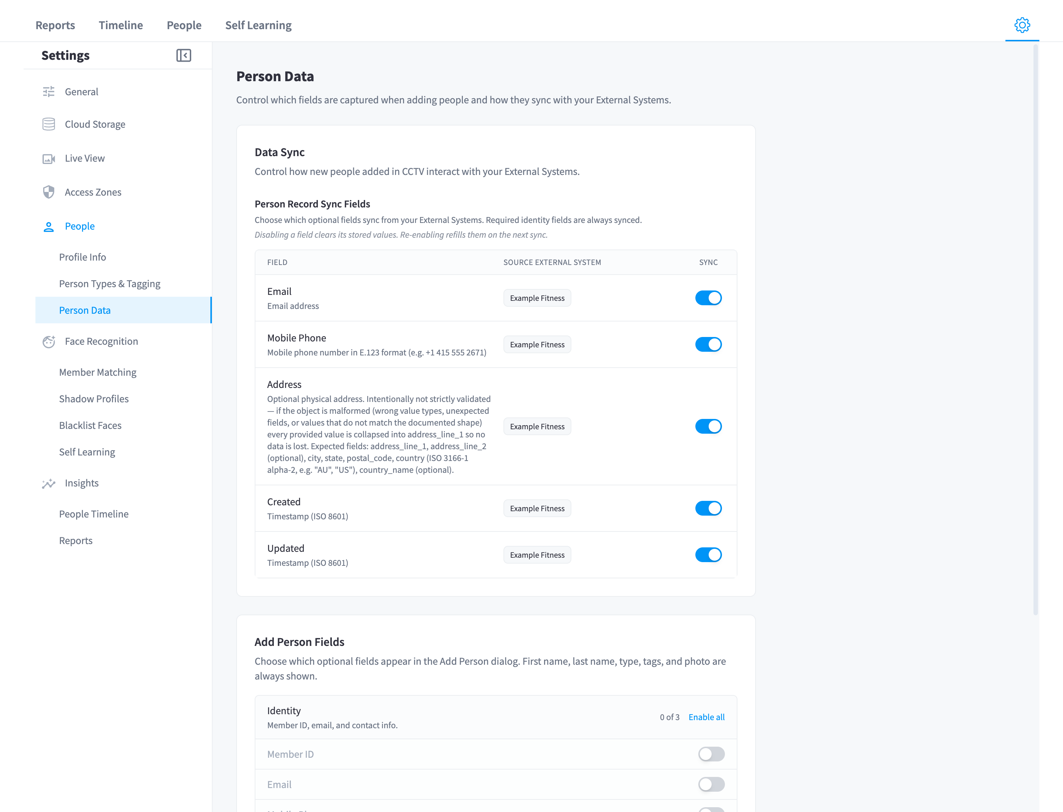The image size is (1063, 812).
Task: Open the Self Learning top tab
Action: click(259, 25)
